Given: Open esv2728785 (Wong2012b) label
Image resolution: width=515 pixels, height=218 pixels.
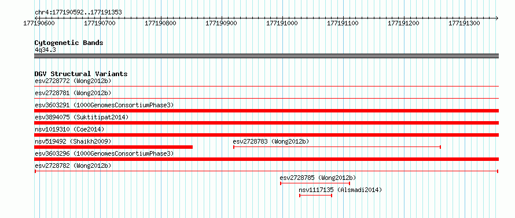Looking at the screenshot, I should (x=318, y=178).
